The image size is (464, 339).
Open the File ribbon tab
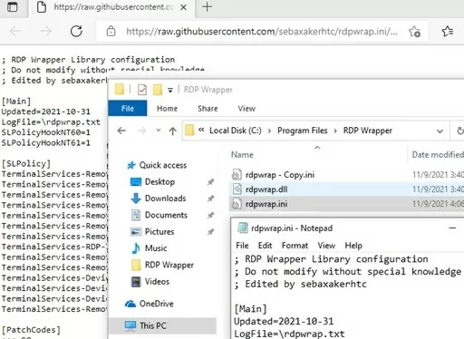128,109
